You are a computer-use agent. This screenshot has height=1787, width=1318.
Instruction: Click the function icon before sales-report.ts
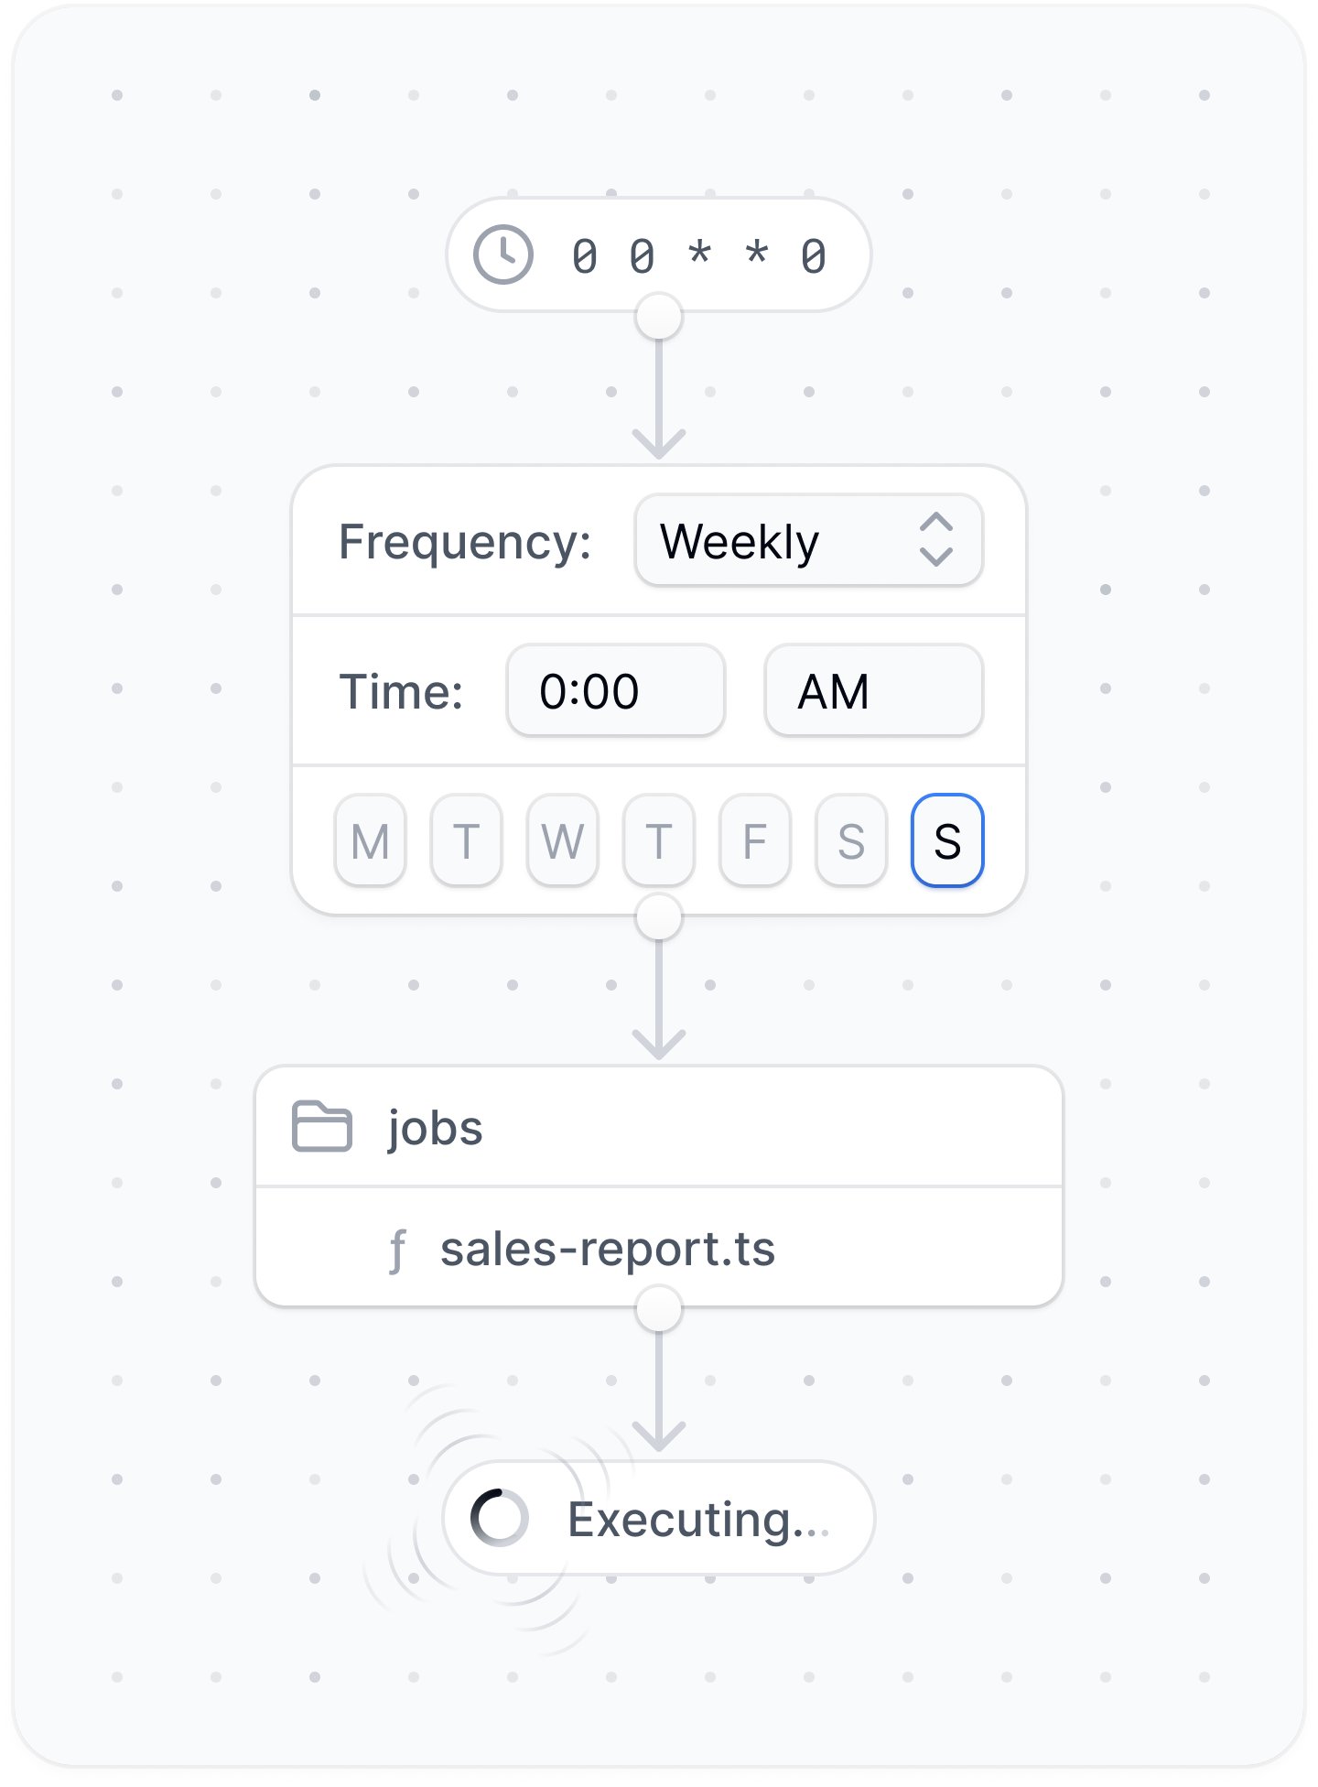coord(396,1251)
